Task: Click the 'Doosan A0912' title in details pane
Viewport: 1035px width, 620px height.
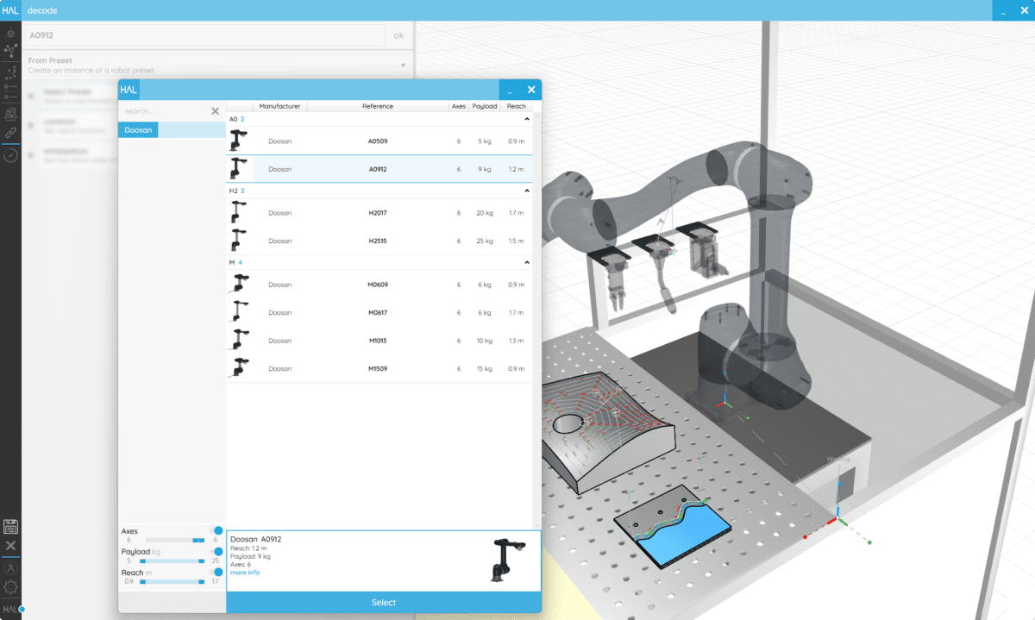Action: click(256, 539)
